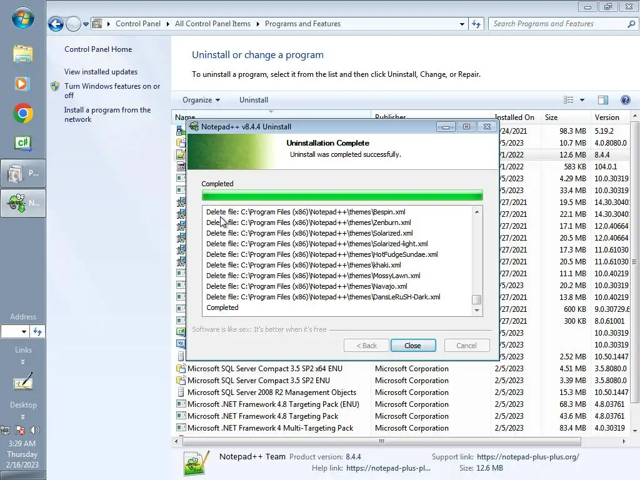
Task: Open the recent pages dropdown next to Forward
Action: pyautogui.click(x=86, y=24)
